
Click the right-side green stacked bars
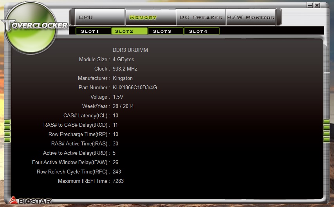click(326, 131)
